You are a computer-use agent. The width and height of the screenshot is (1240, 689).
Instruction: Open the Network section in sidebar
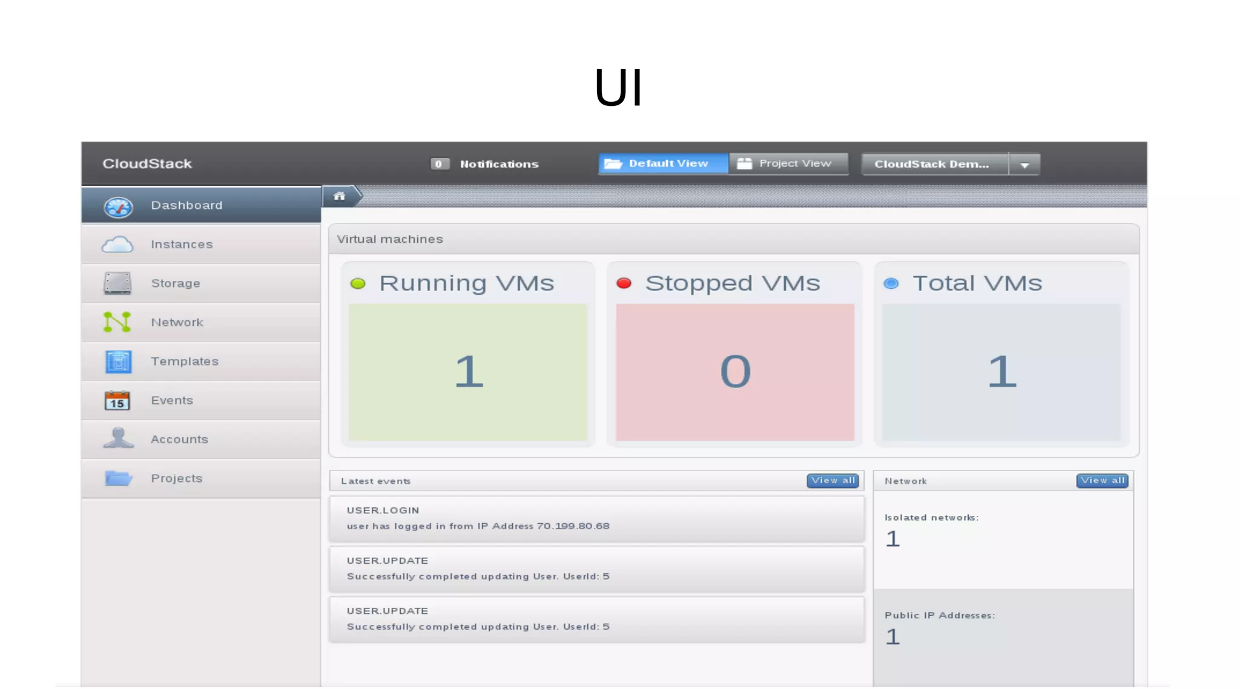pyautogui.click(x=201, y=322)
